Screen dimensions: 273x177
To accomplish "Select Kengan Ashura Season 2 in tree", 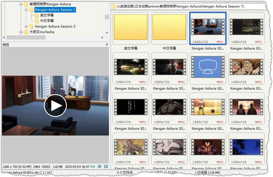I will pyautogui.click(x=55, y=26).
